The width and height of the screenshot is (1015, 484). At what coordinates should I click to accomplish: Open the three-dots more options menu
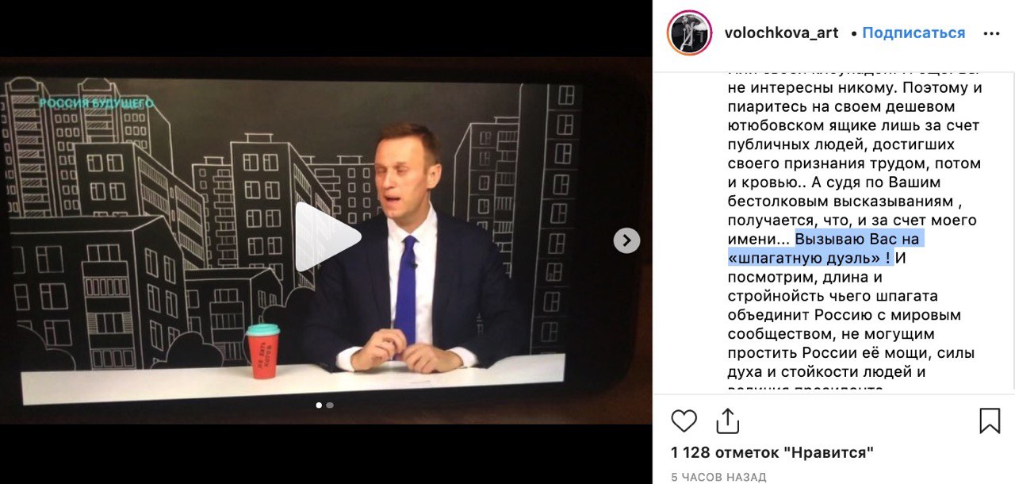pyautogui.click(x=991, y=33)
